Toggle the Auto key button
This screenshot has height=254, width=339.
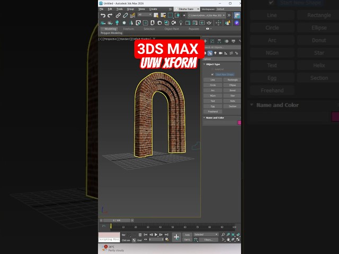tap(187, 235)
